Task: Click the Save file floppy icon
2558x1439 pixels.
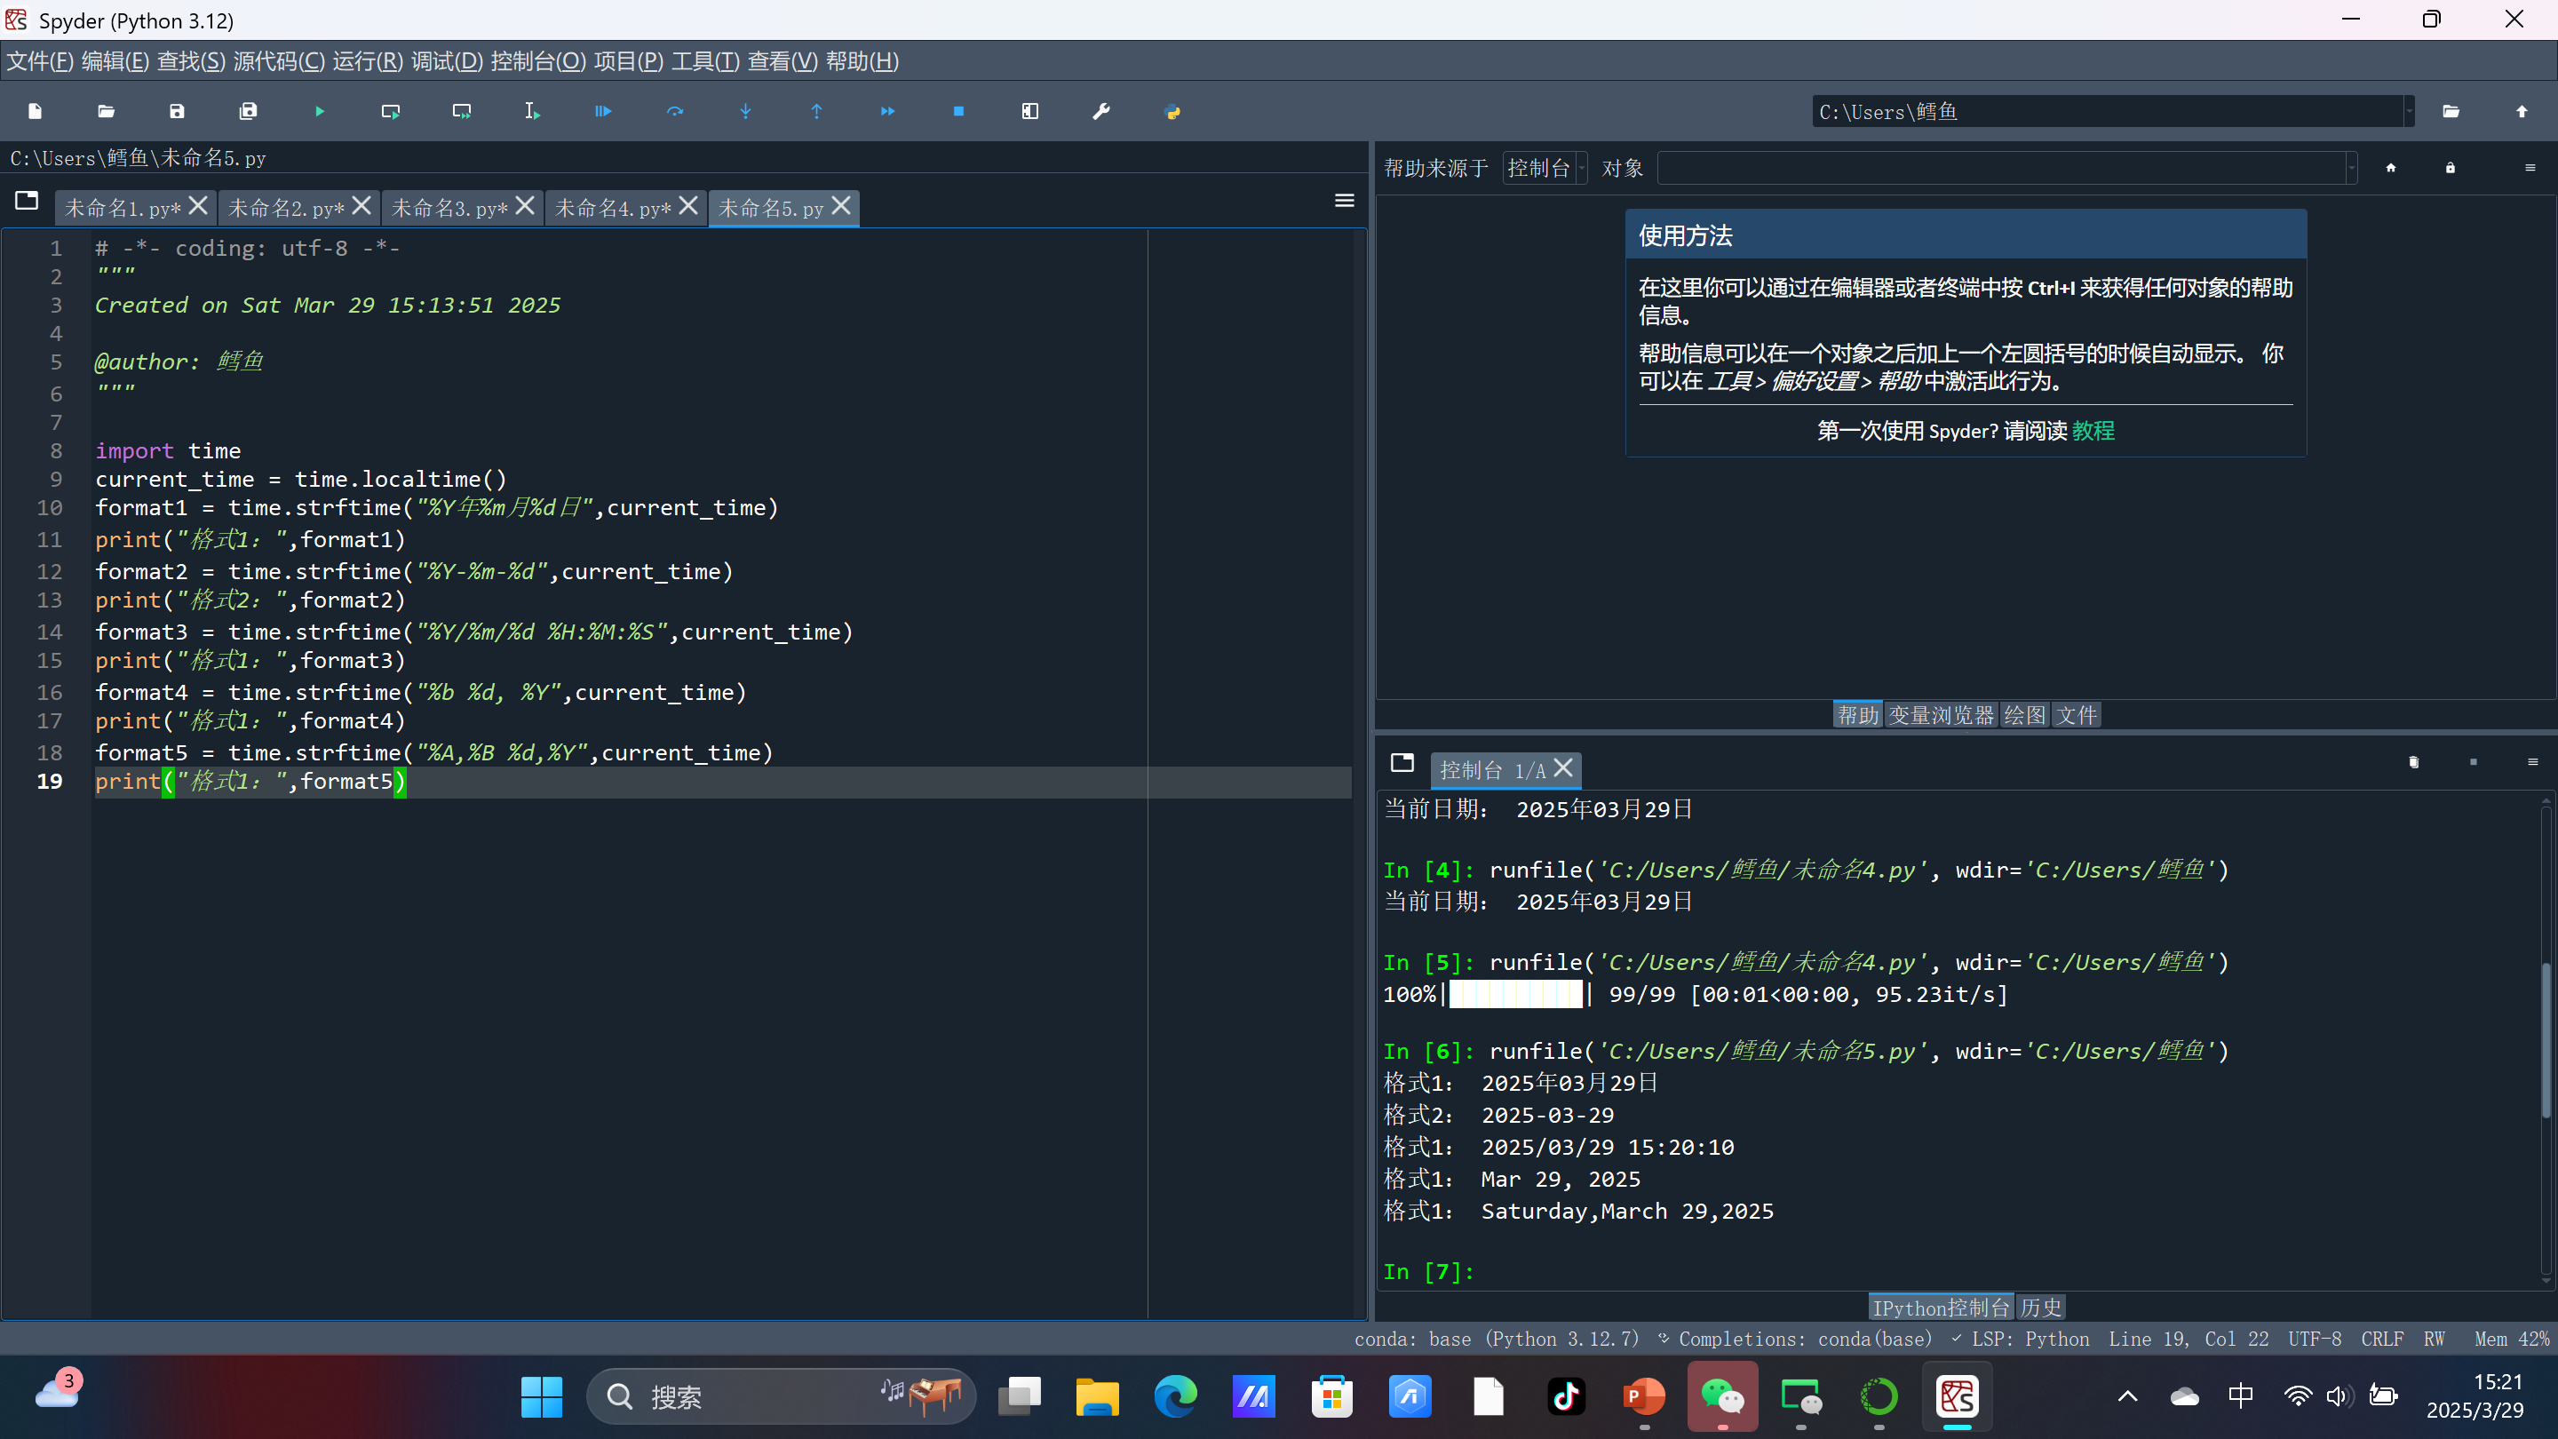Action: (x=177, y=111)
